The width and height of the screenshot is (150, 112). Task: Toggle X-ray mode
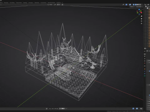click(x=134, y=5)
